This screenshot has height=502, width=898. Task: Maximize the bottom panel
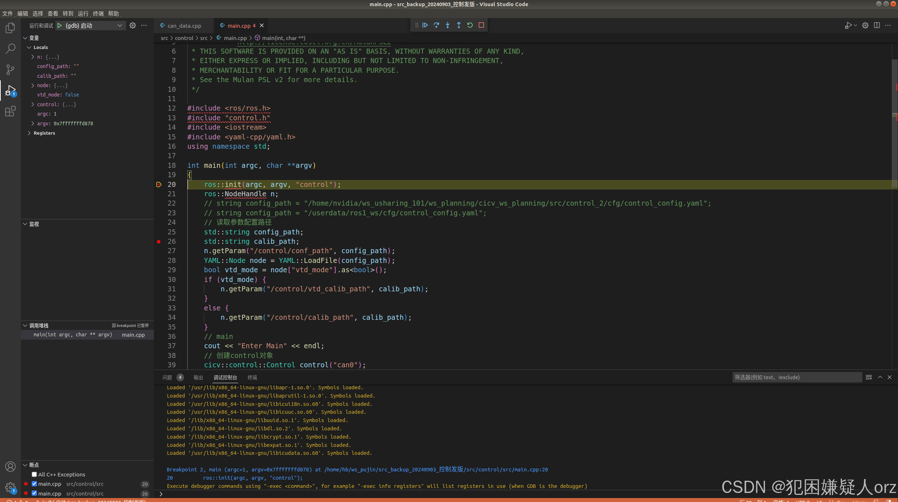click(880, 377)
